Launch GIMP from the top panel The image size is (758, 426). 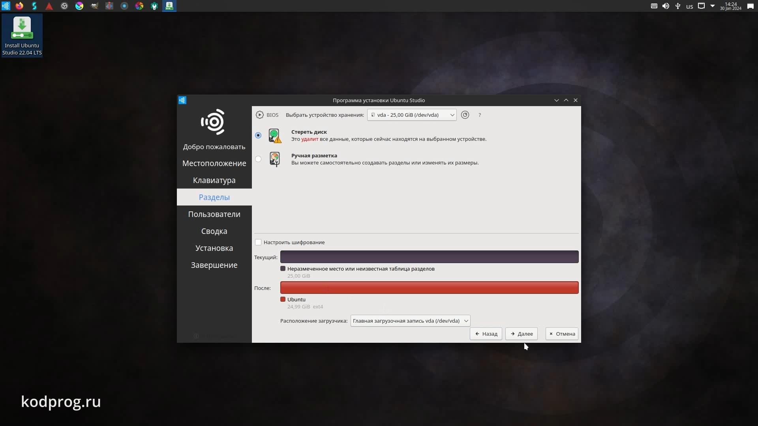(x=94, y=6)
